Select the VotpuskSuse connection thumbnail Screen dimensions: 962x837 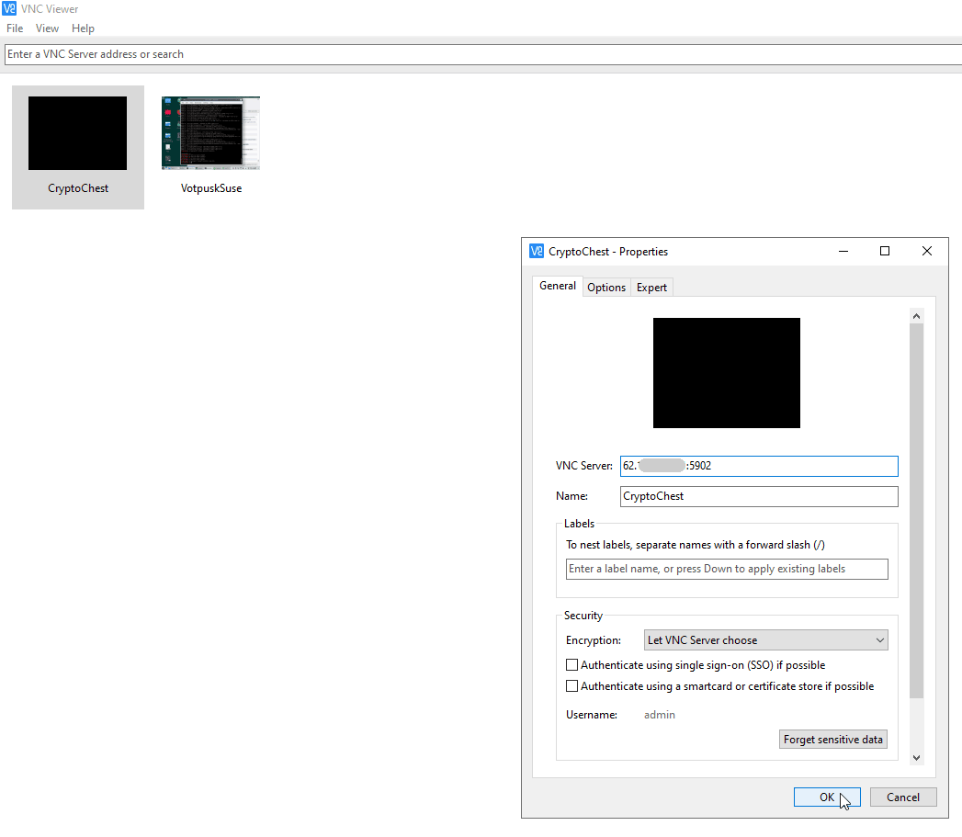tap(211, 147)
